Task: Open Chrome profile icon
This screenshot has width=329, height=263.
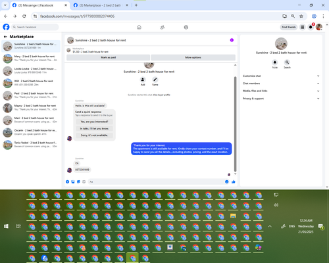Action: [x=314, y=16]
